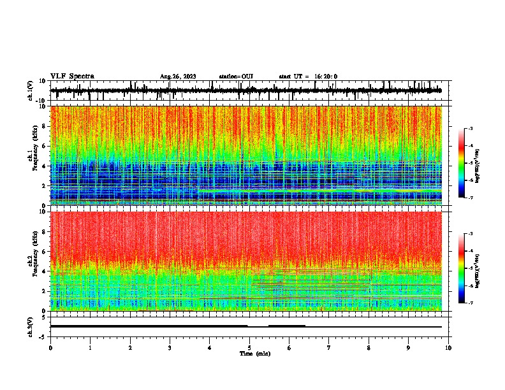
Task: Select the "start UT = 16:20: 0" text
Action: click(x=308, y=76)
